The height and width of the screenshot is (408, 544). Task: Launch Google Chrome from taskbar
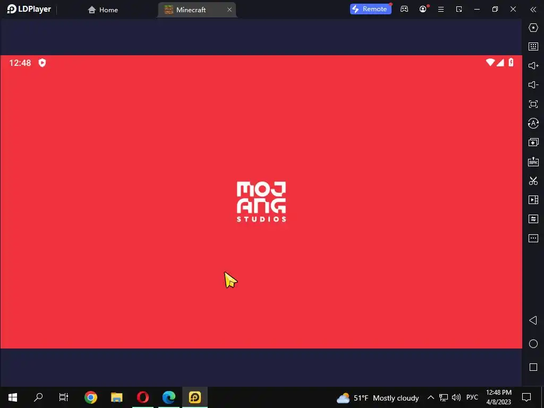pyautogui.click(x=90, y=397)
